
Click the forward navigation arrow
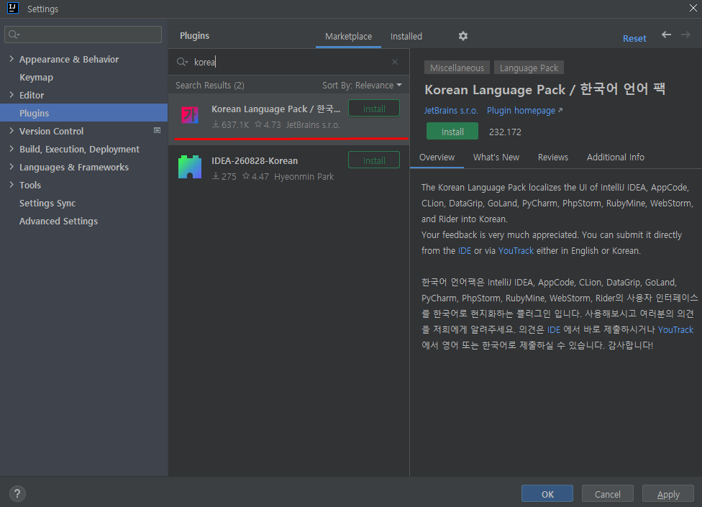(x=685, y=35)
